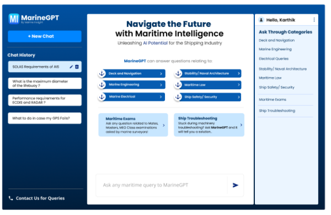Click the anchor icon on Stability/ Naval Architecture
This screenshot has height=215, width=331.
[x=178, y=73]
